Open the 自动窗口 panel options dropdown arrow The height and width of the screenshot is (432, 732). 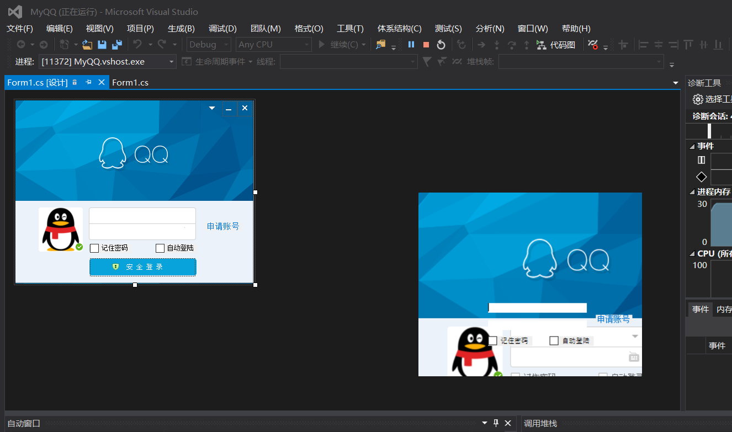[x=485, y=423]
